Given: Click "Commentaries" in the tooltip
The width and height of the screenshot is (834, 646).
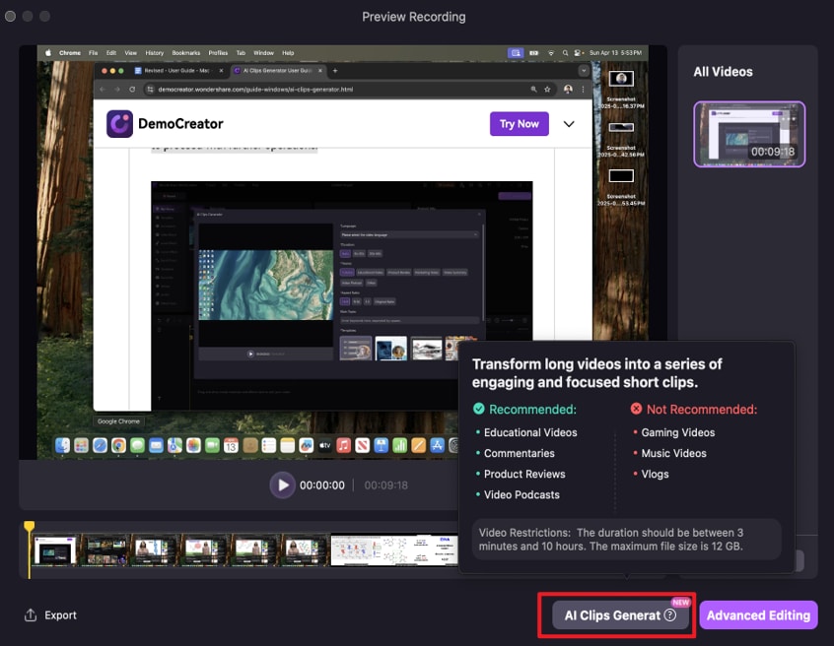Looking at the screenshot, I should coord(520,453).
